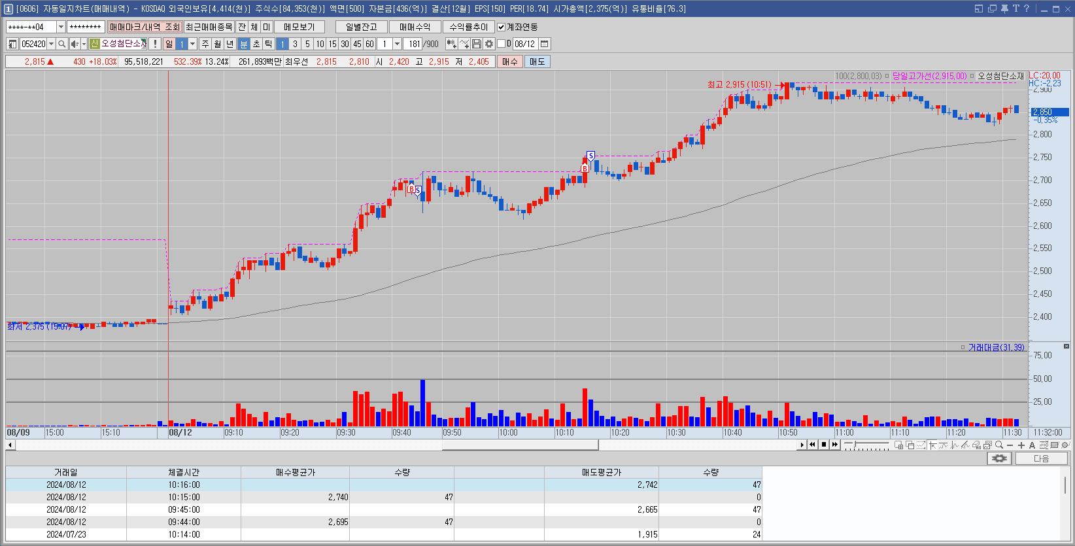Select the 일 daily period toggle

[x=169, y=44]
